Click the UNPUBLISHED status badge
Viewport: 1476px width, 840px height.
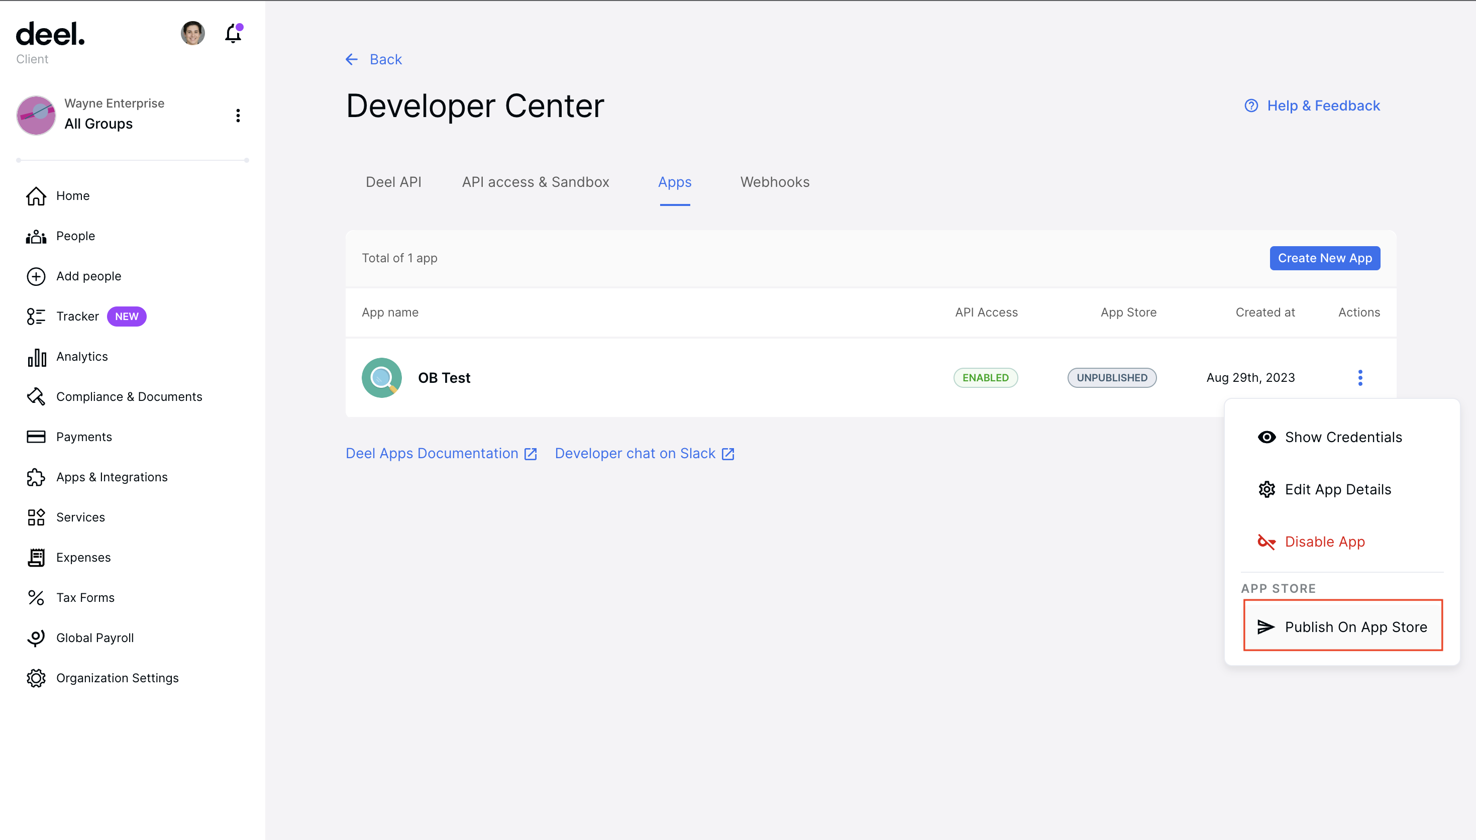click(x=1111, y=378)
